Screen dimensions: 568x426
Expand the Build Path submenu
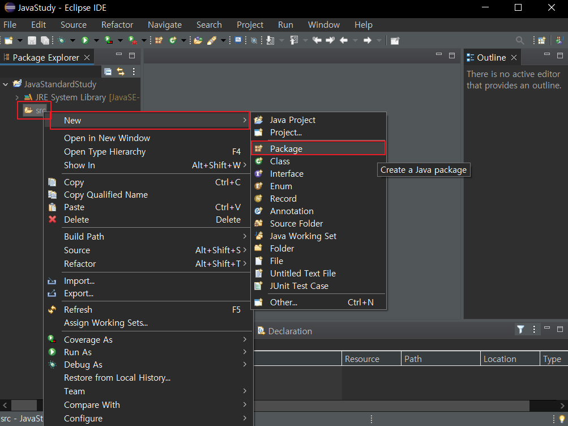tap(148, 237)
